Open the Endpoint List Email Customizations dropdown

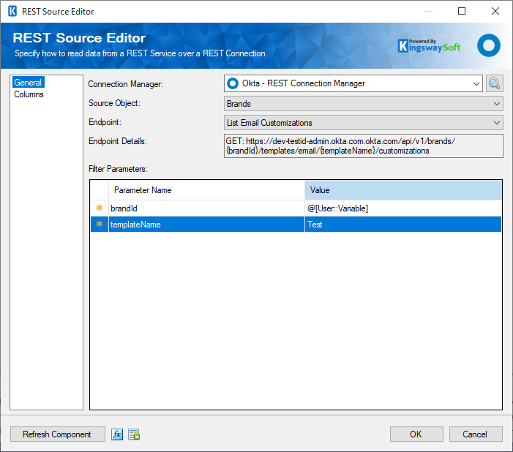pyautogui.click(x=364, y=123)
